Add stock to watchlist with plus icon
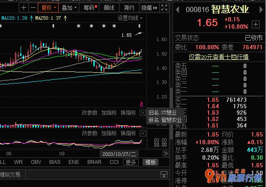 [255, 24]
